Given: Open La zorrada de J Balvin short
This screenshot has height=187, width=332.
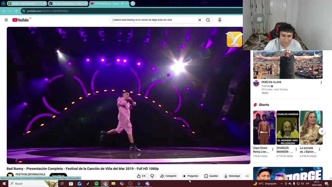Looking at the screenshot, I should [311, 128].
